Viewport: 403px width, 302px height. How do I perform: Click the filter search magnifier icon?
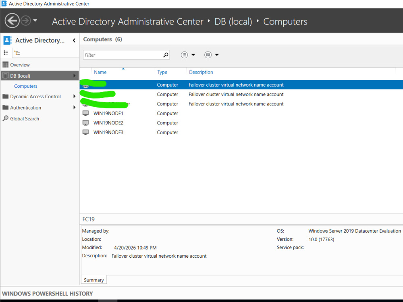[166, 55]
